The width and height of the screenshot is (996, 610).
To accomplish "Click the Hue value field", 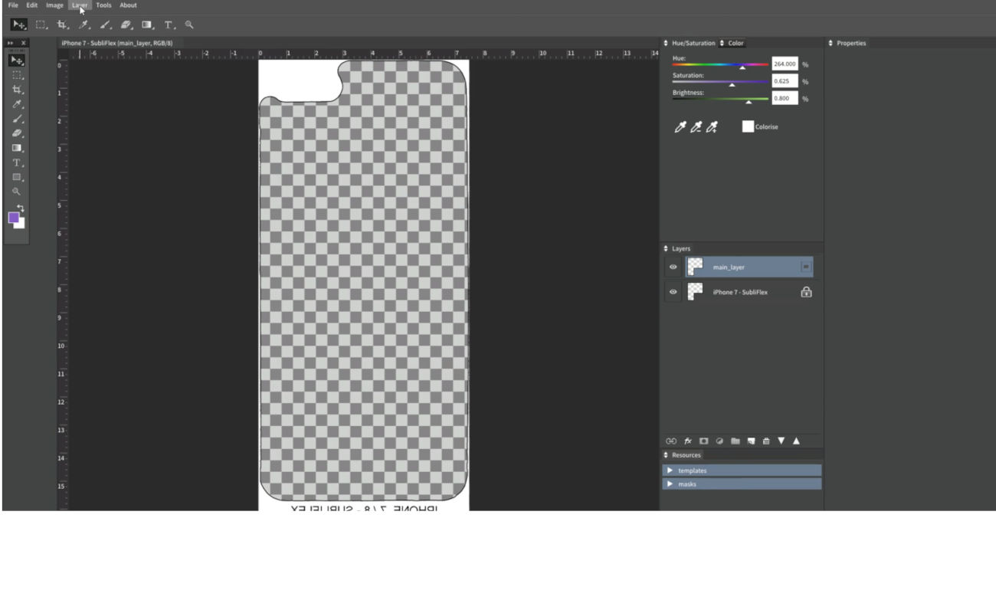I will (x=785, y=64).
